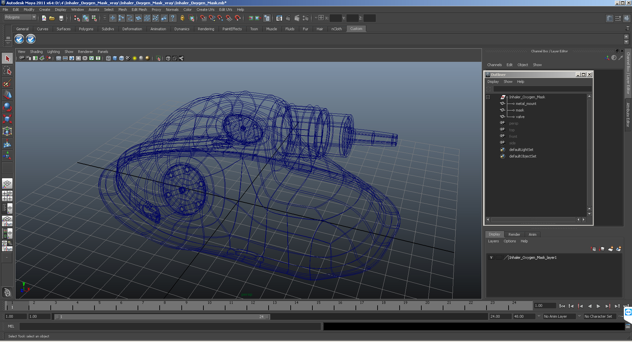Image resolution: width=632 pixels, height=342 pixels.
Task: Activate the Scale tool cube icon
Action: tap(7, 119)
